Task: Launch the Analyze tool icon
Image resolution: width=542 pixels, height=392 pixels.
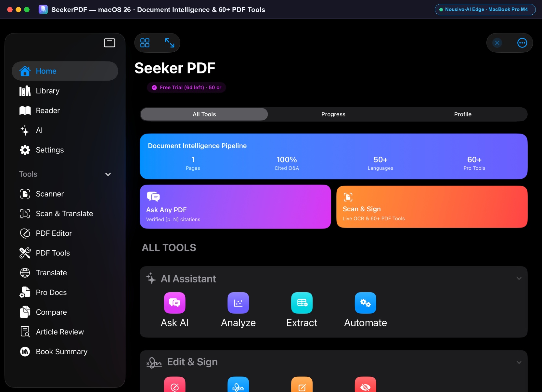Action: (x=238, y=303)
